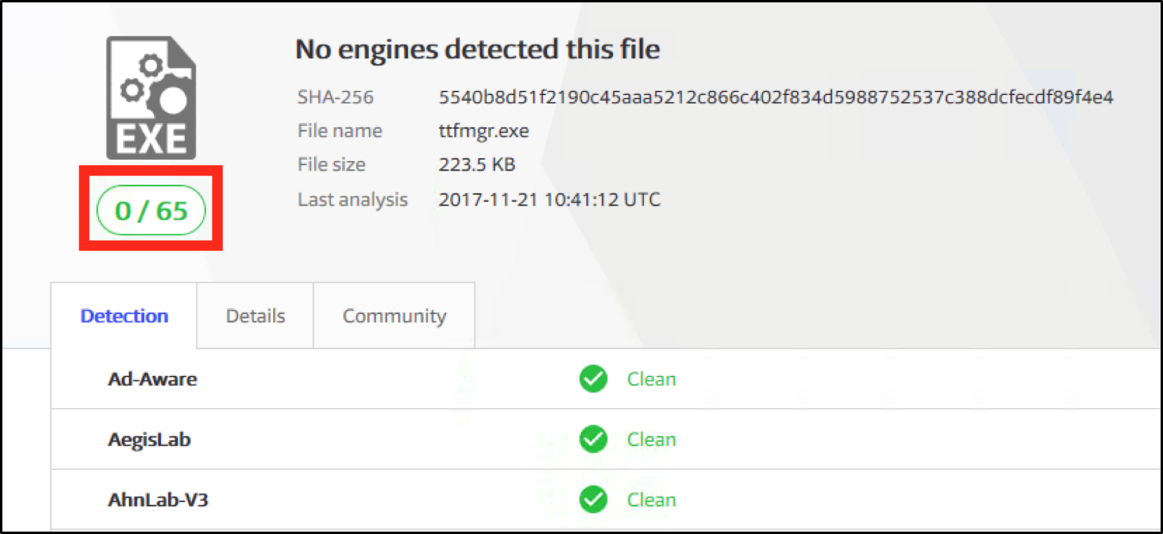Image resolution: width=1163 pixels, height=534 pixels.
Task: Click the "No engines detected this file" heading
Action: point(477,49)
